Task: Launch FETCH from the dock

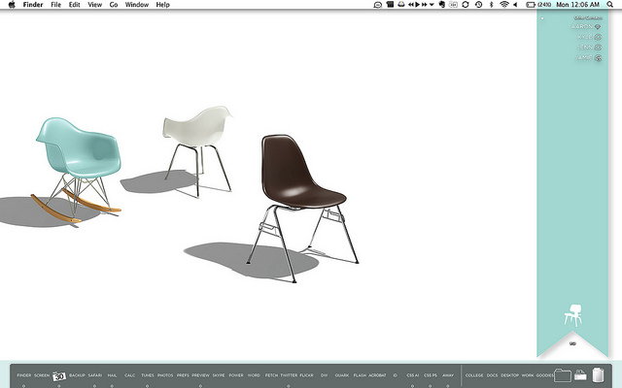Action: [x=271, y=375]
